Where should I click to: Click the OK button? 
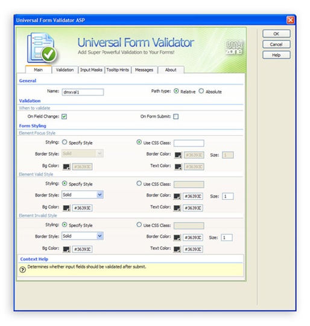(276, 34)
